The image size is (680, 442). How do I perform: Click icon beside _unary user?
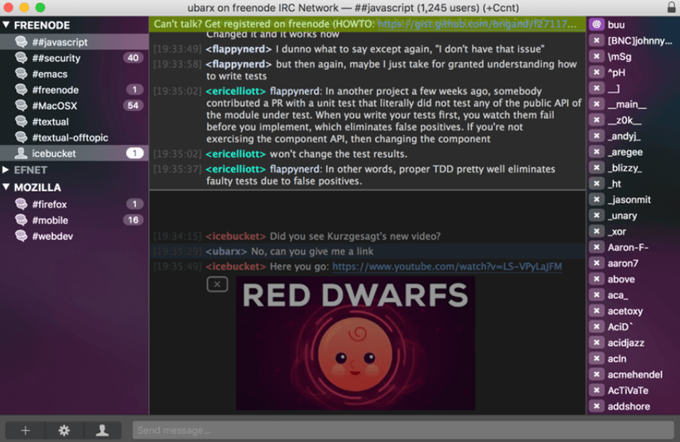point(597,216)
